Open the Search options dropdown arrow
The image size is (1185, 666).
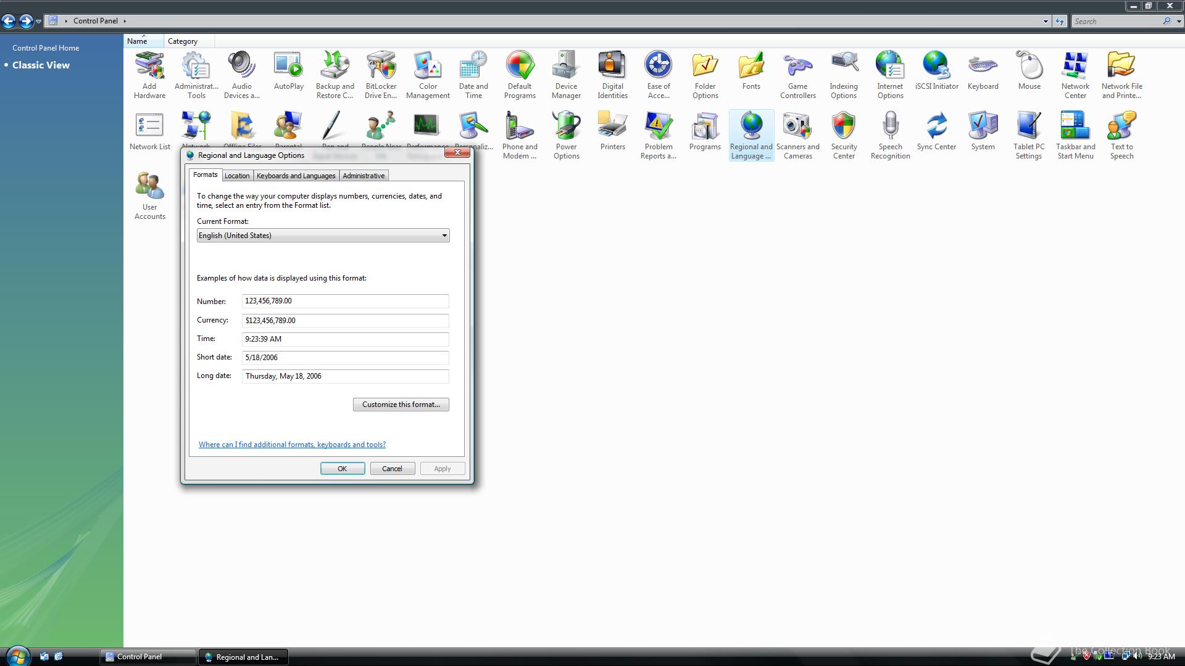click(1179, 21)
